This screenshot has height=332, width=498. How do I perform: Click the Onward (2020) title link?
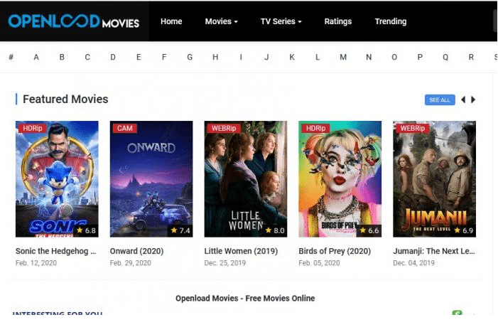coord(136,251)
